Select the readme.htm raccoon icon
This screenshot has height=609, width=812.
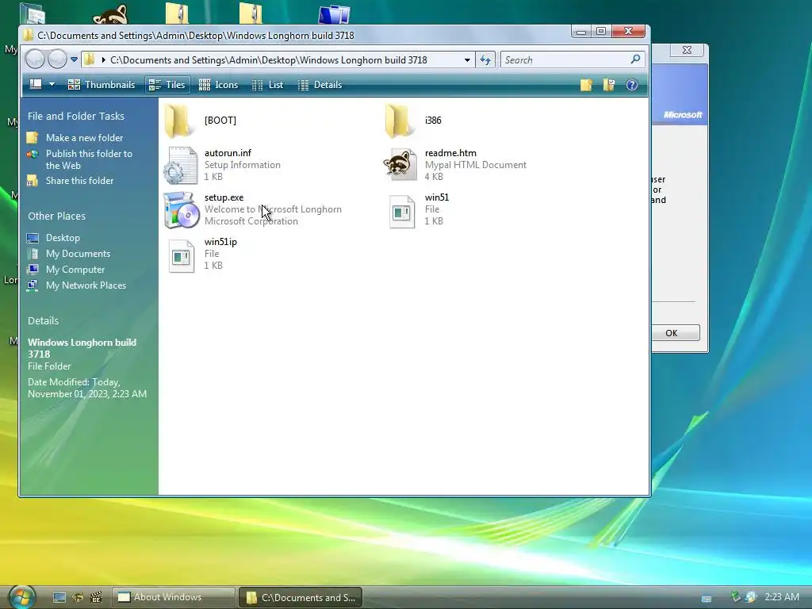click(x=400, y=165)
